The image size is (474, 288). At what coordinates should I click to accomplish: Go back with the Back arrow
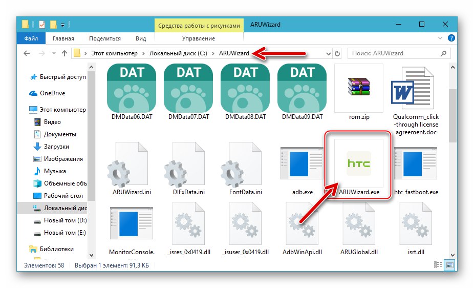[27, 53]
